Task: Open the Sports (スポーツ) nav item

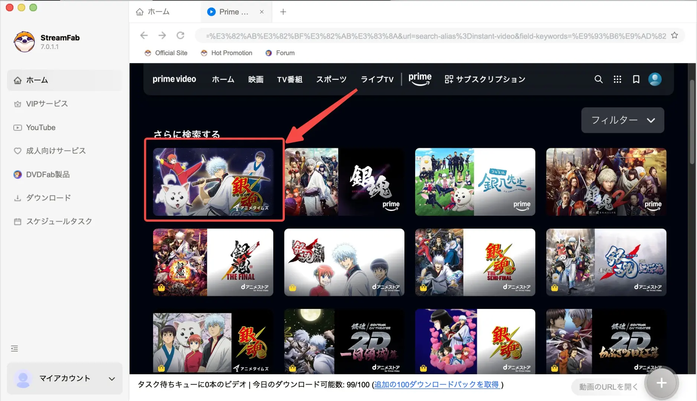Action: [x=331, y=79]
